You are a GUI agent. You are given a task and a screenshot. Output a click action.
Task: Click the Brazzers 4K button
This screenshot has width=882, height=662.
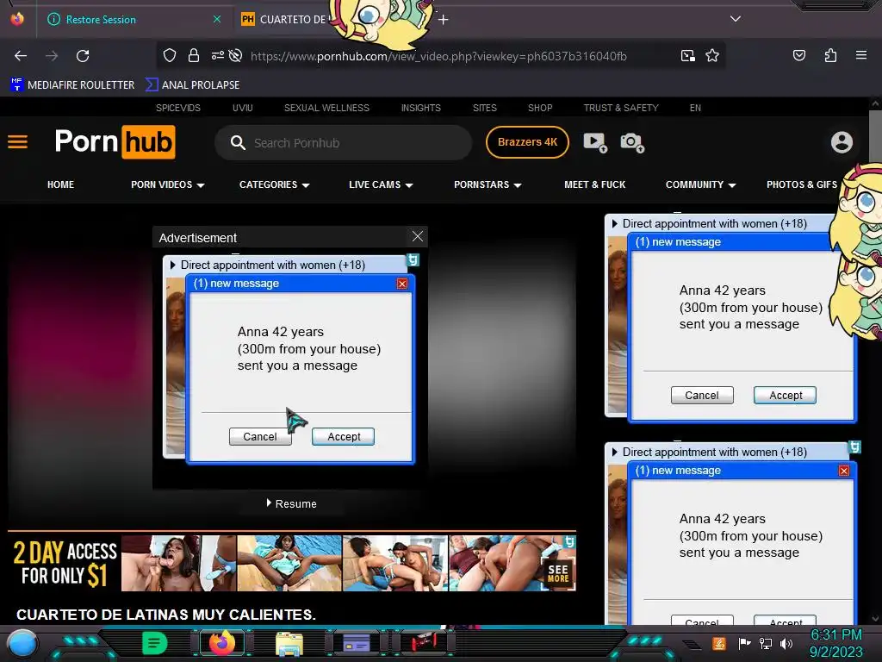[527, 142]
